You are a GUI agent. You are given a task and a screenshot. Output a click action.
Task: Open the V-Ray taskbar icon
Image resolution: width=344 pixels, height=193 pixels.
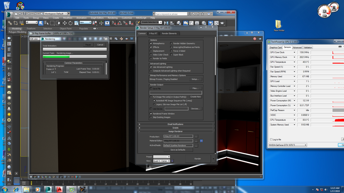[x=82, y=189]
